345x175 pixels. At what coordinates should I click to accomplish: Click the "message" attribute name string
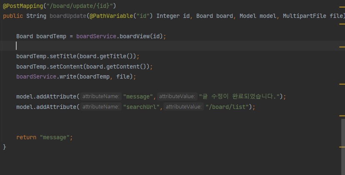click(138, 96)
